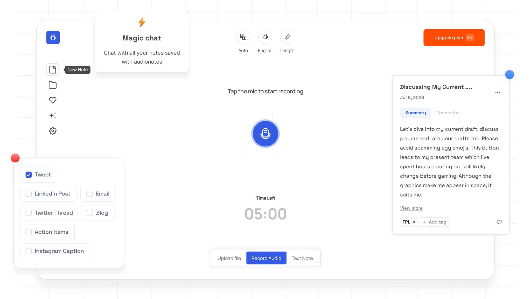This screenshot has width=531, height=299.
Task: Click the Auto language detection icon
Action: 243,37
